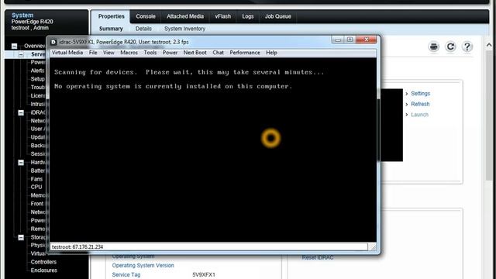Screen dimensions: 496x279
Task: Select Controllers in the storage tree
Action: click(x=43, y=262)
